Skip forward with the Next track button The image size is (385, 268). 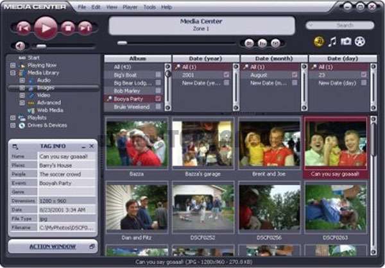tap(85, 28)
